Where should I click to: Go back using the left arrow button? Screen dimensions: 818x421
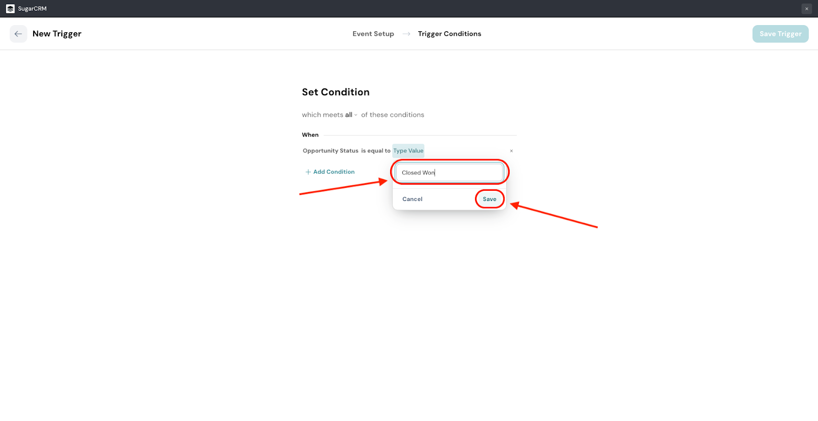click(x=18, y=34)
